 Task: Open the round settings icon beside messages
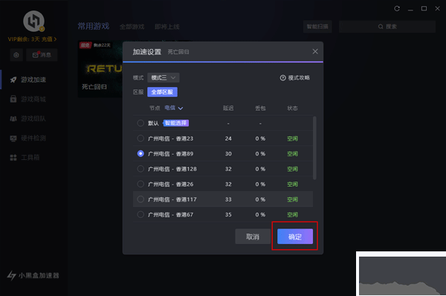point(16,55)
